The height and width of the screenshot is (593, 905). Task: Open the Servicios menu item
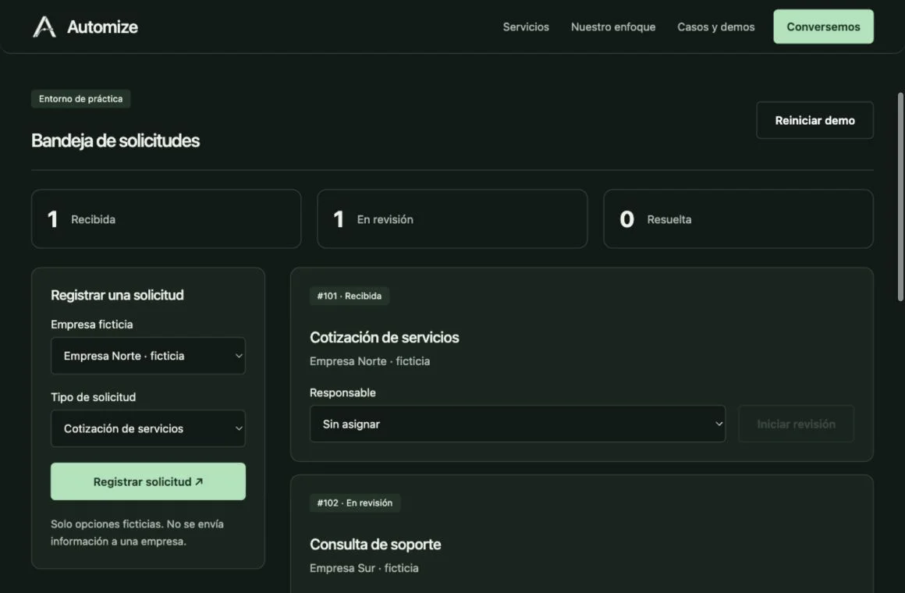click(x=526, y=27)
